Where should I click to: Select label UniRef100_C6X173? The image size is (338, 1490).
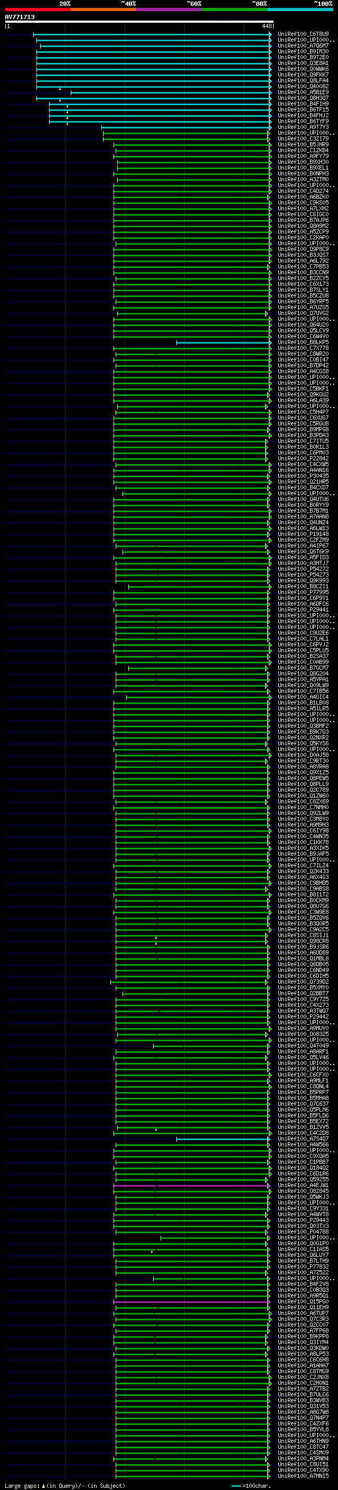point(303,284)
